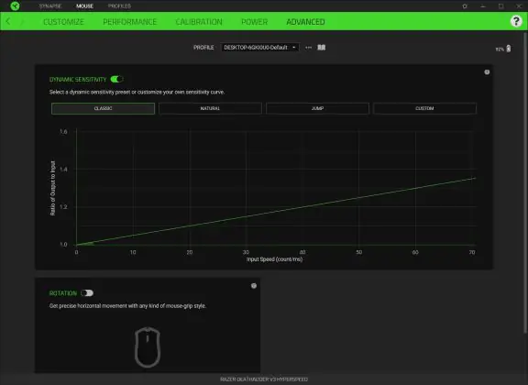Select the Natural sensitivity preset

pos(210,108)
